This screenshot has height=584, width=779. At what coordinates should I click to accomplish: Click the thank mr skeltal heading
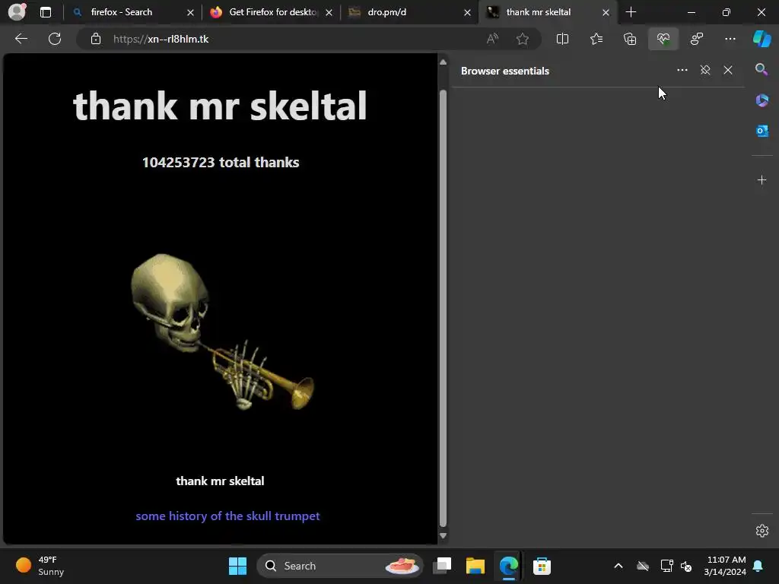220,106
